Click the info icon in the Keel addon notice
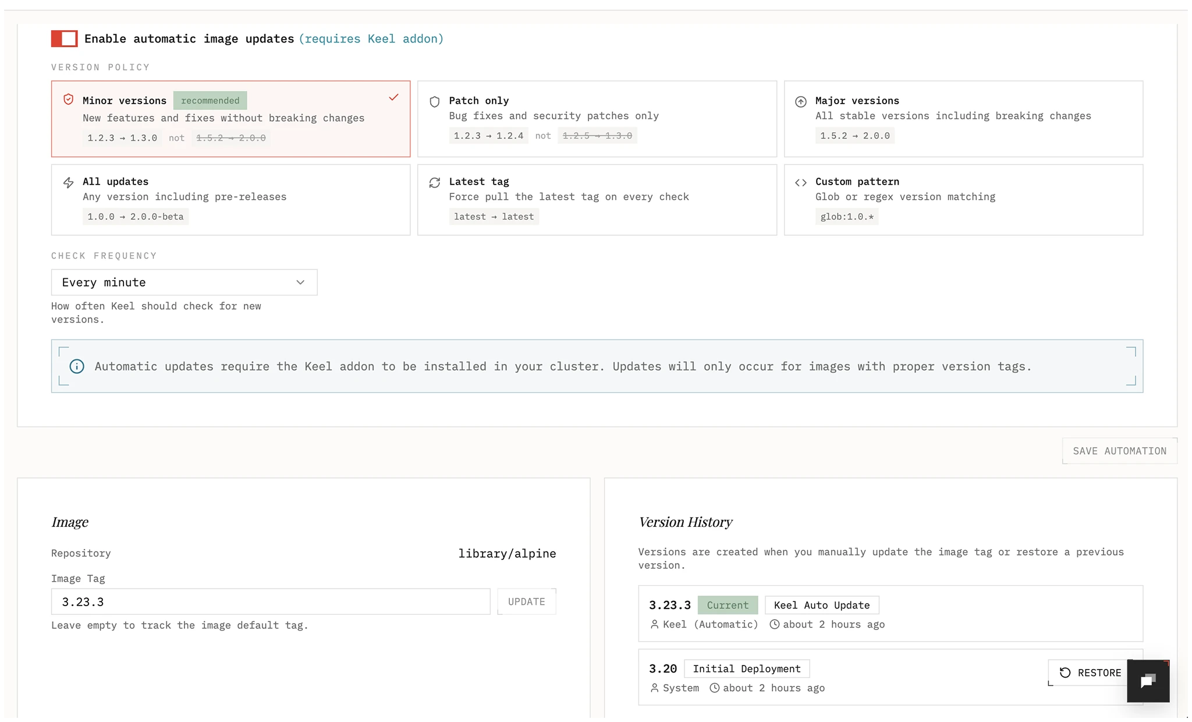The height and width of the screenshot is (722, 1192). [x=77, y=366]
